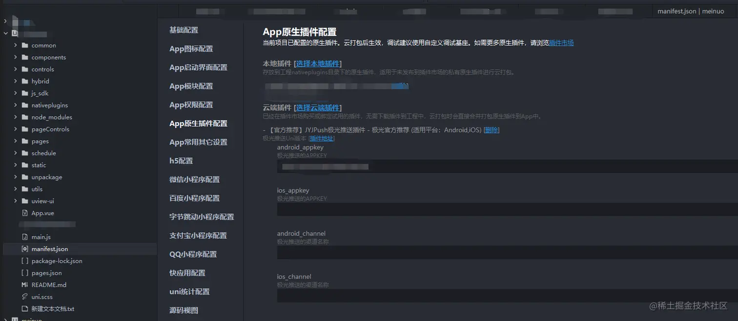Click the nativeplugins folder icon
Screen dimensions: 738x321
[25, 105]
